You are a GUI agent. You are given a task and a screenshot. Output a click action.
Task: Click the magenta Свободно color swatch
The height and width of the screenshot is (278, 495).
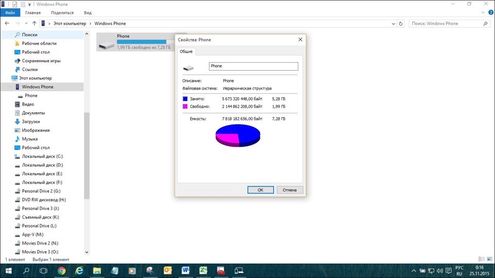click(x=185, y=106)
